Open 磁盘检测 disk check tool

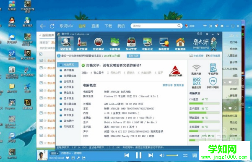(x=196, y=83)
